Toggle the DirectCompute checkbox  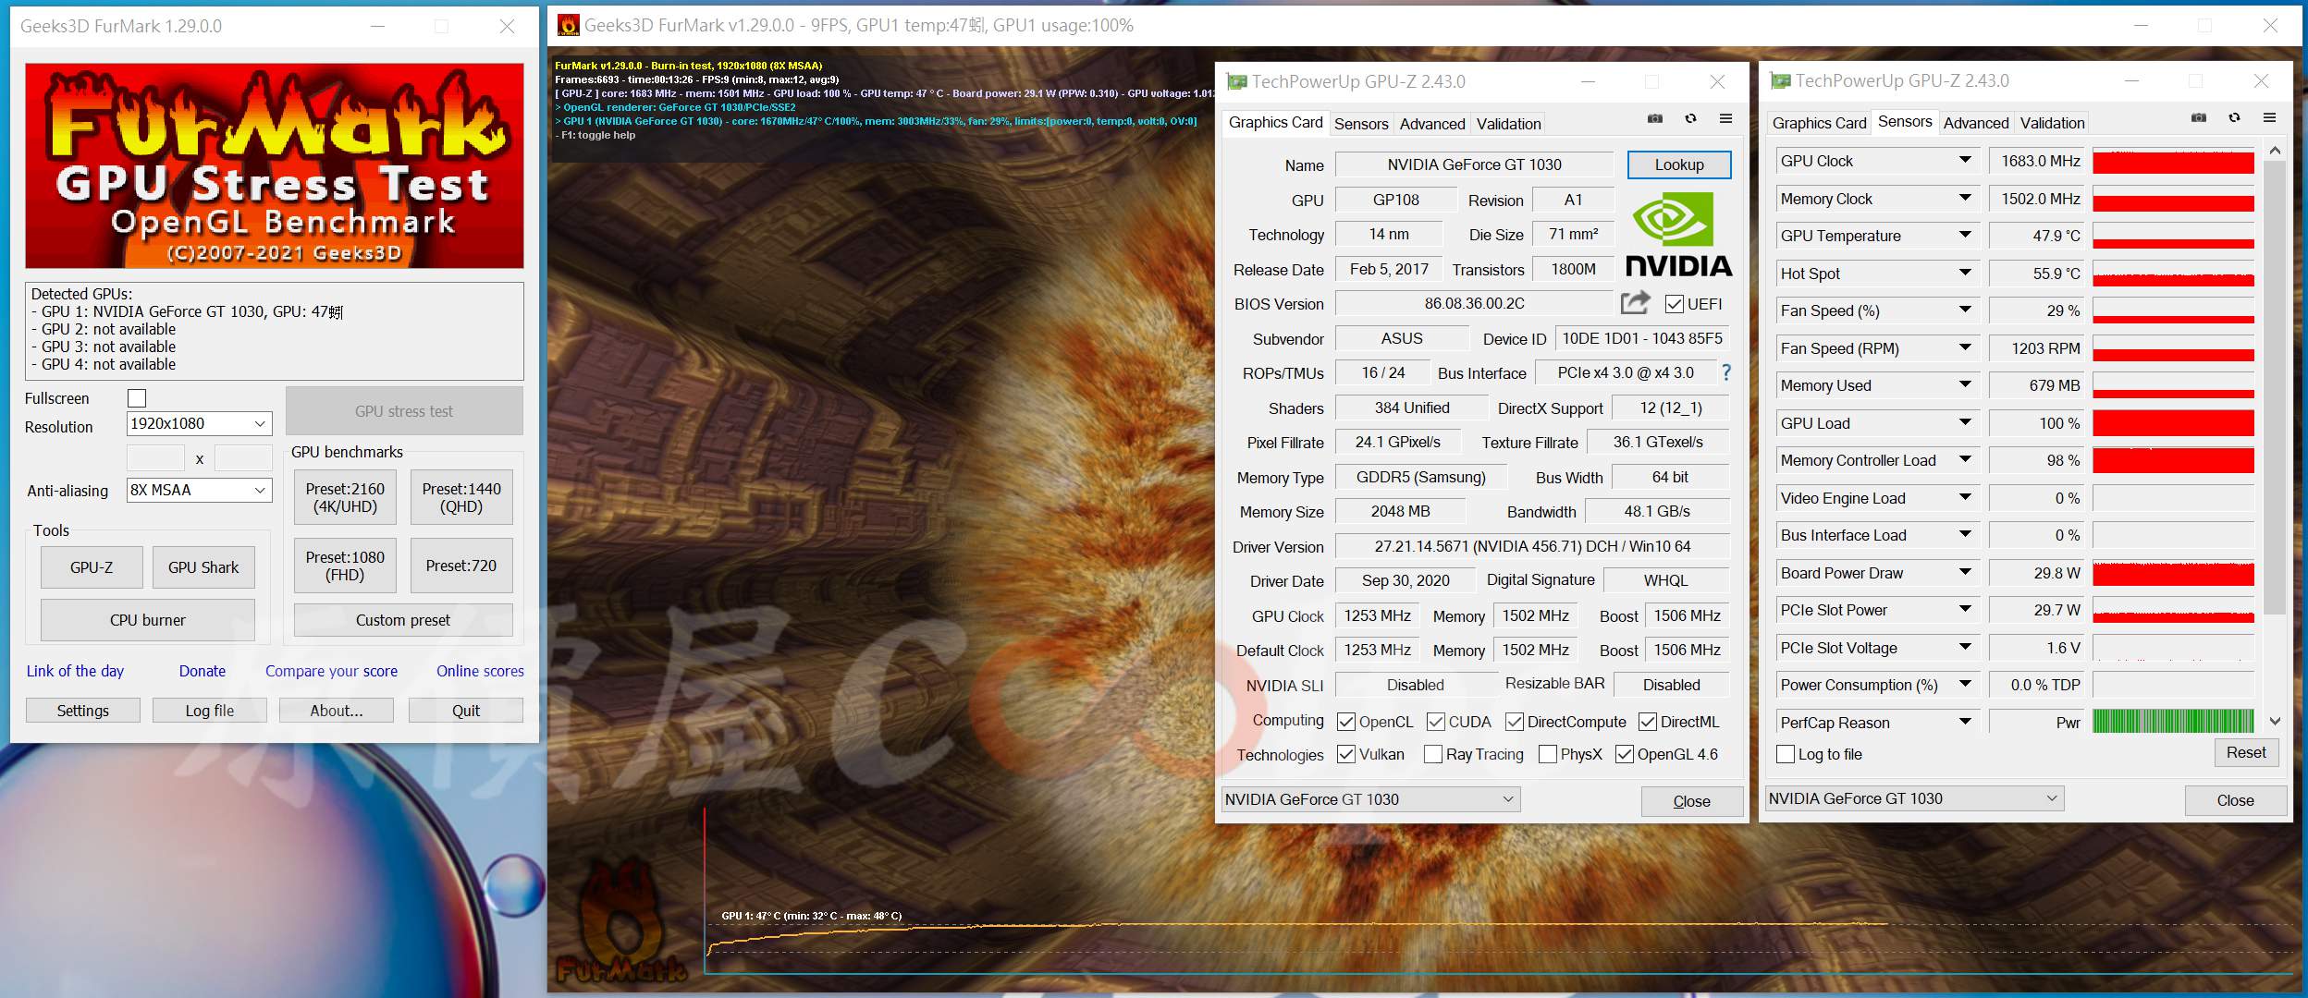pyautogui.click(x=1515, y=722)
